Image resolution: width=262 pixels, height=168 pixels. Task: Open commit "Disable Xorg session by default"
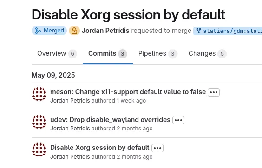100,148
